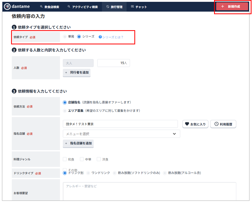
Task: Click the clock icon on 利用履歴 button
Action: (216, 124)
